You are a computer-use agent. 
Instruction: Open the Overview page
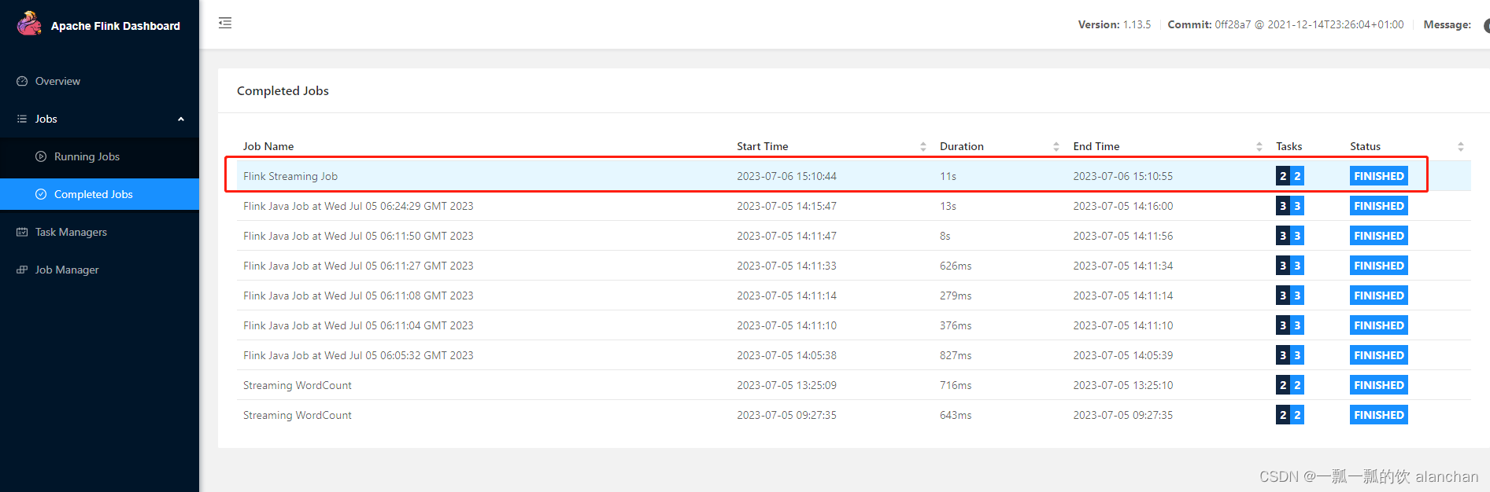(x=99, y=81)
